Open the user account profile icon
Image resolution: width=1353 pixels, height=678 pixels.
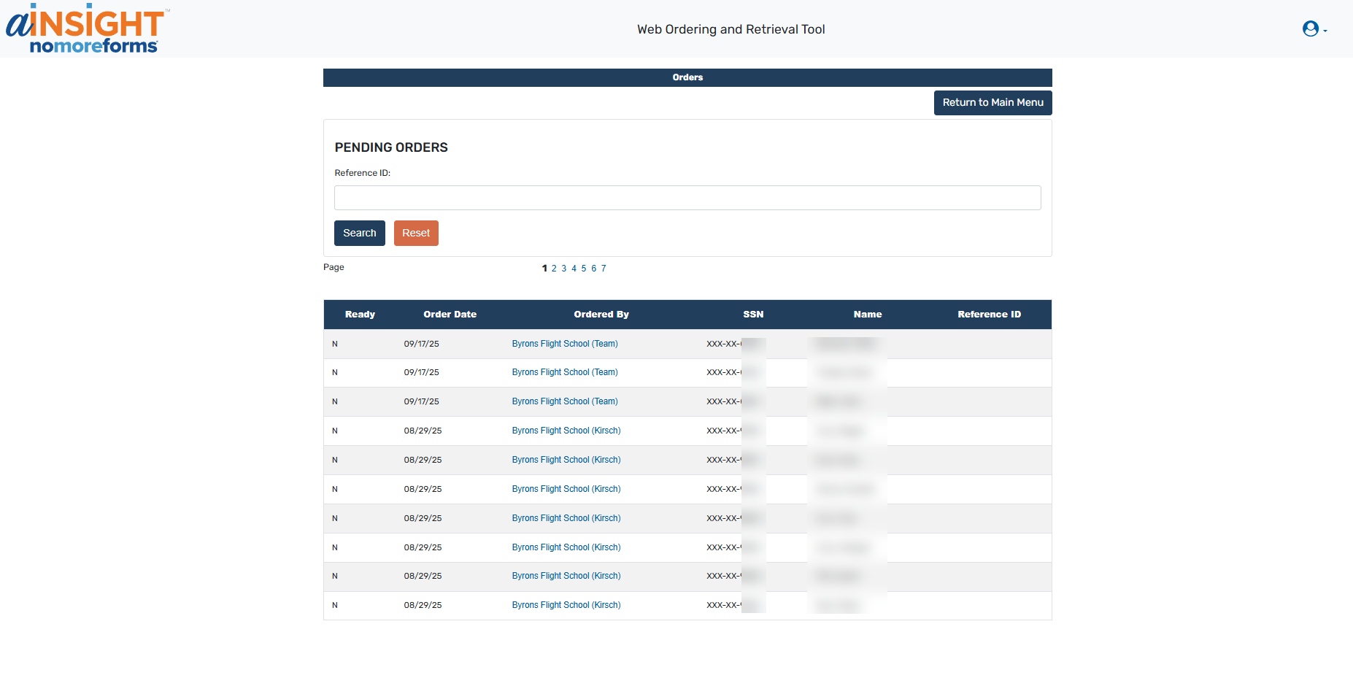point(1310,28)
